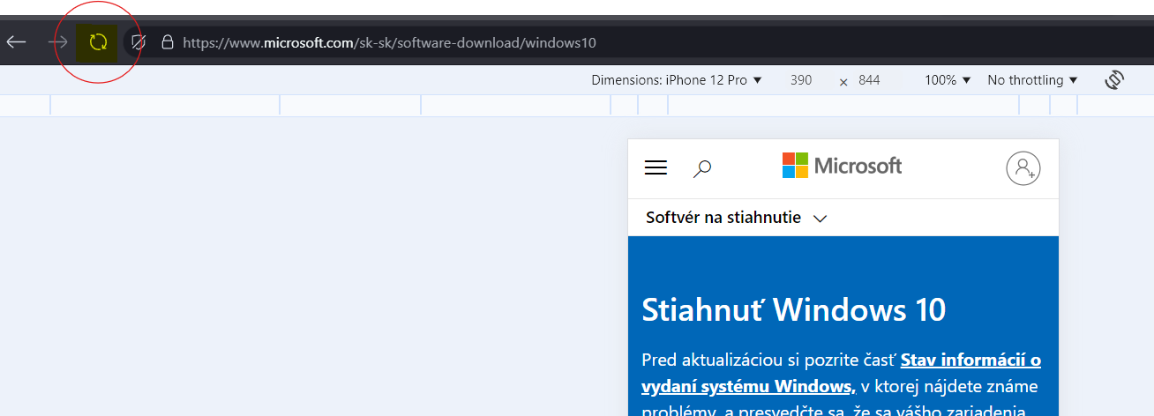Image resolution: width=1154 pixels, height=416 pixels.
Task: Open the 100% zoom dropdown
Action: (948, 80)
